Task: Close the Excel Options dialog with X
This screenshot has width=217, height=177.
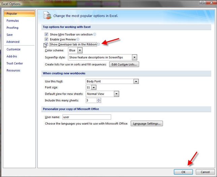Action: pos(211,3)
